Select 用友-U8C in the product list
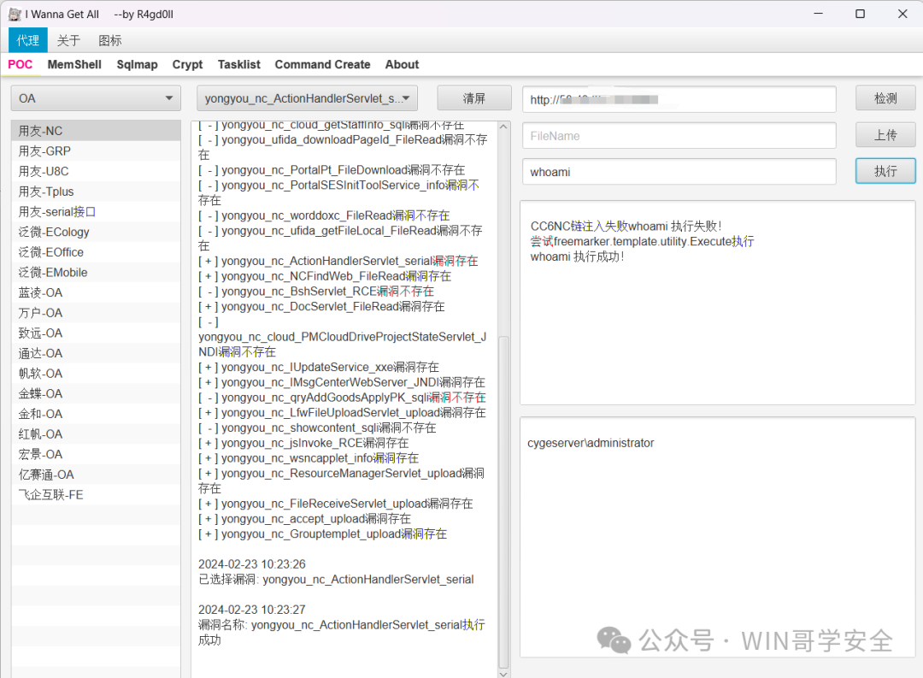 (96, 171)
